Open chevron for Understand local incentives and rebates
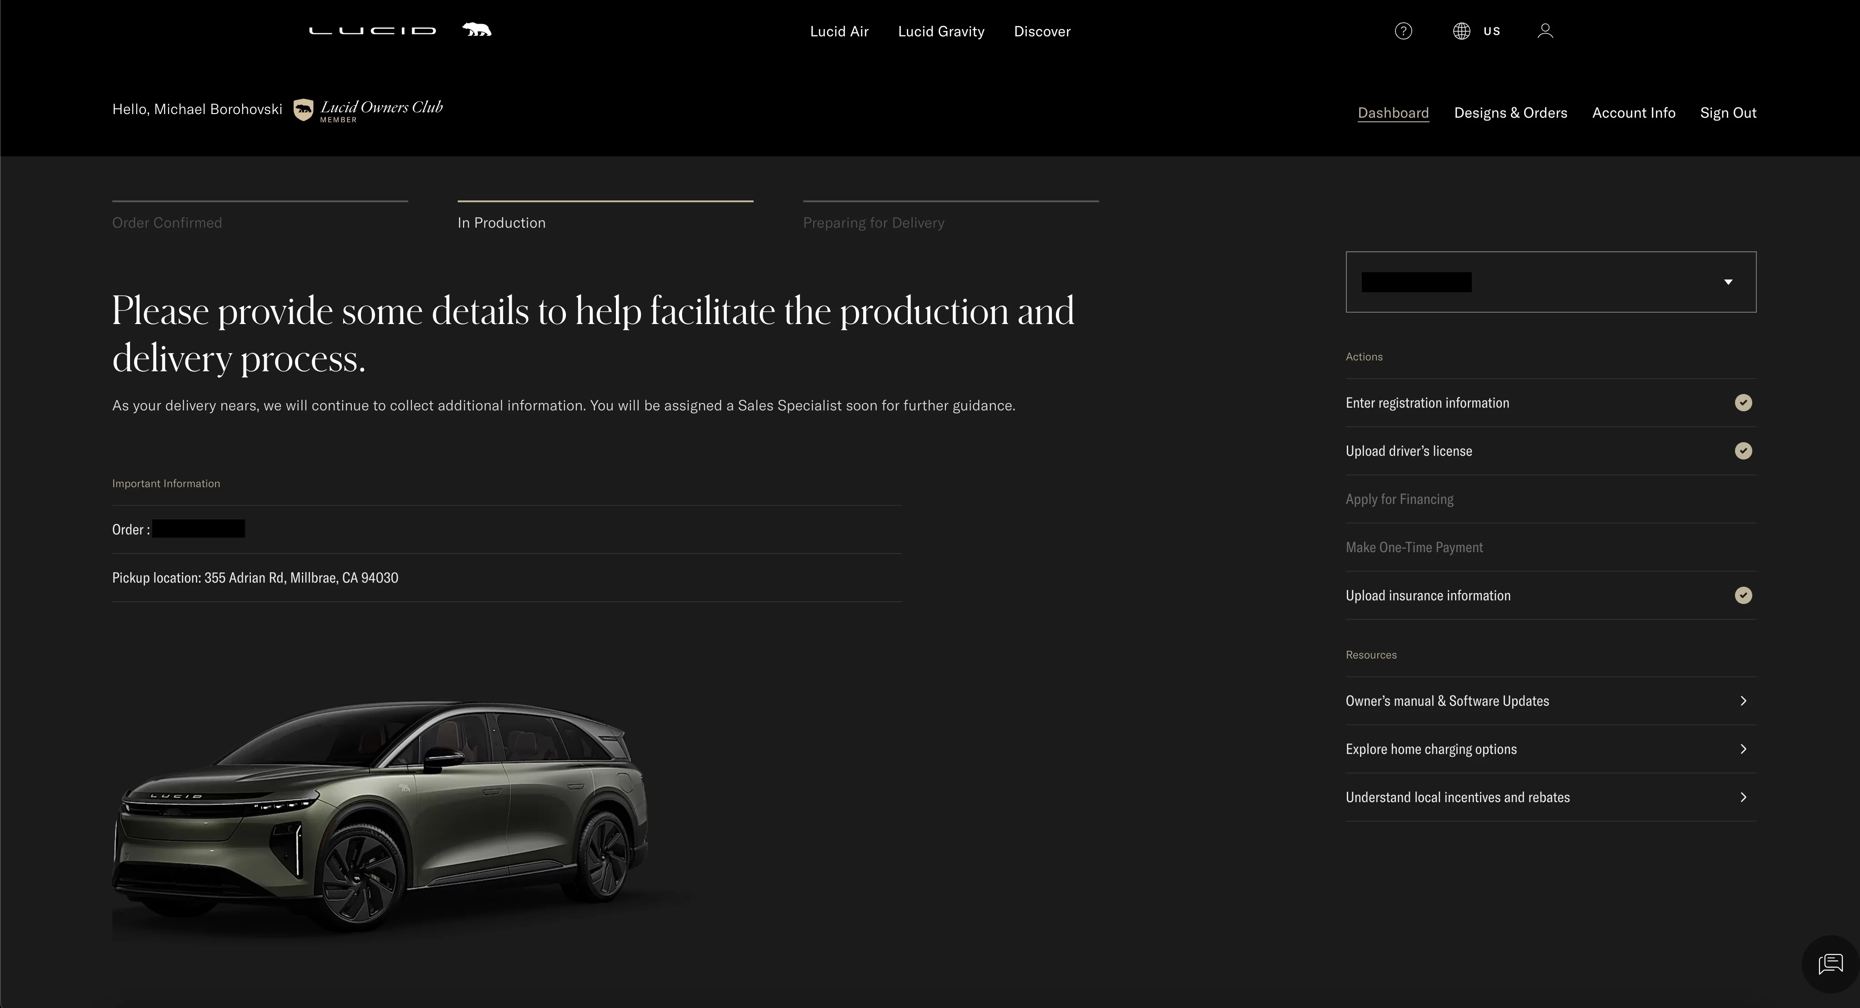 [1743, 798]
